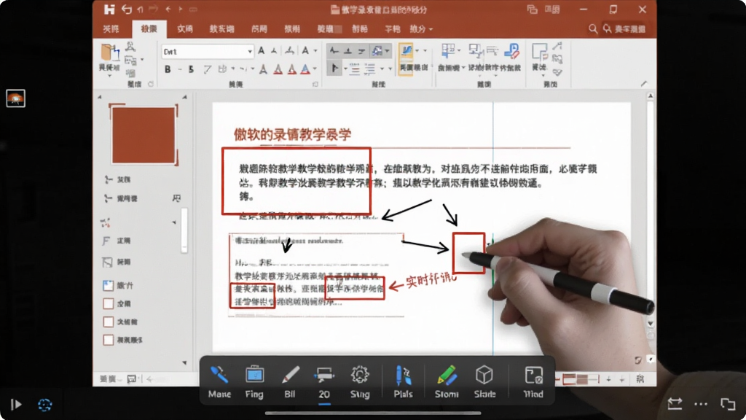
Task: Click the blue paint brush icon in the ribbon
Action: click(x=511, y=51)
